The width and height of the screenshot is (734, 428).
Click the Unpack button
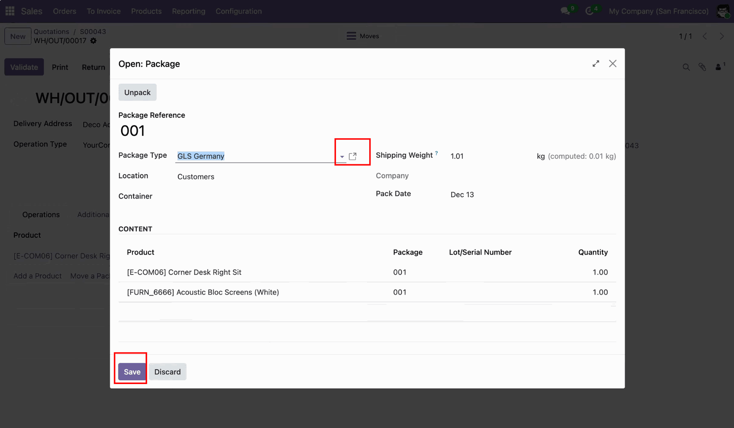pos(137,92)
